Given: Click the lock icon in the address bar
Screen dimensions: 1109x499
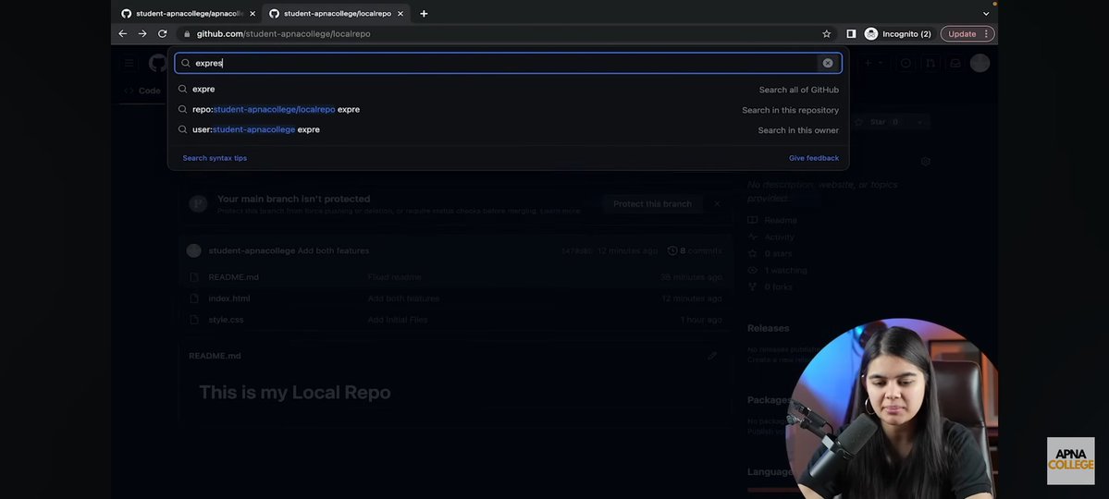Looking at the screenshot, I should pyautogui.click(x=187, y=34).
